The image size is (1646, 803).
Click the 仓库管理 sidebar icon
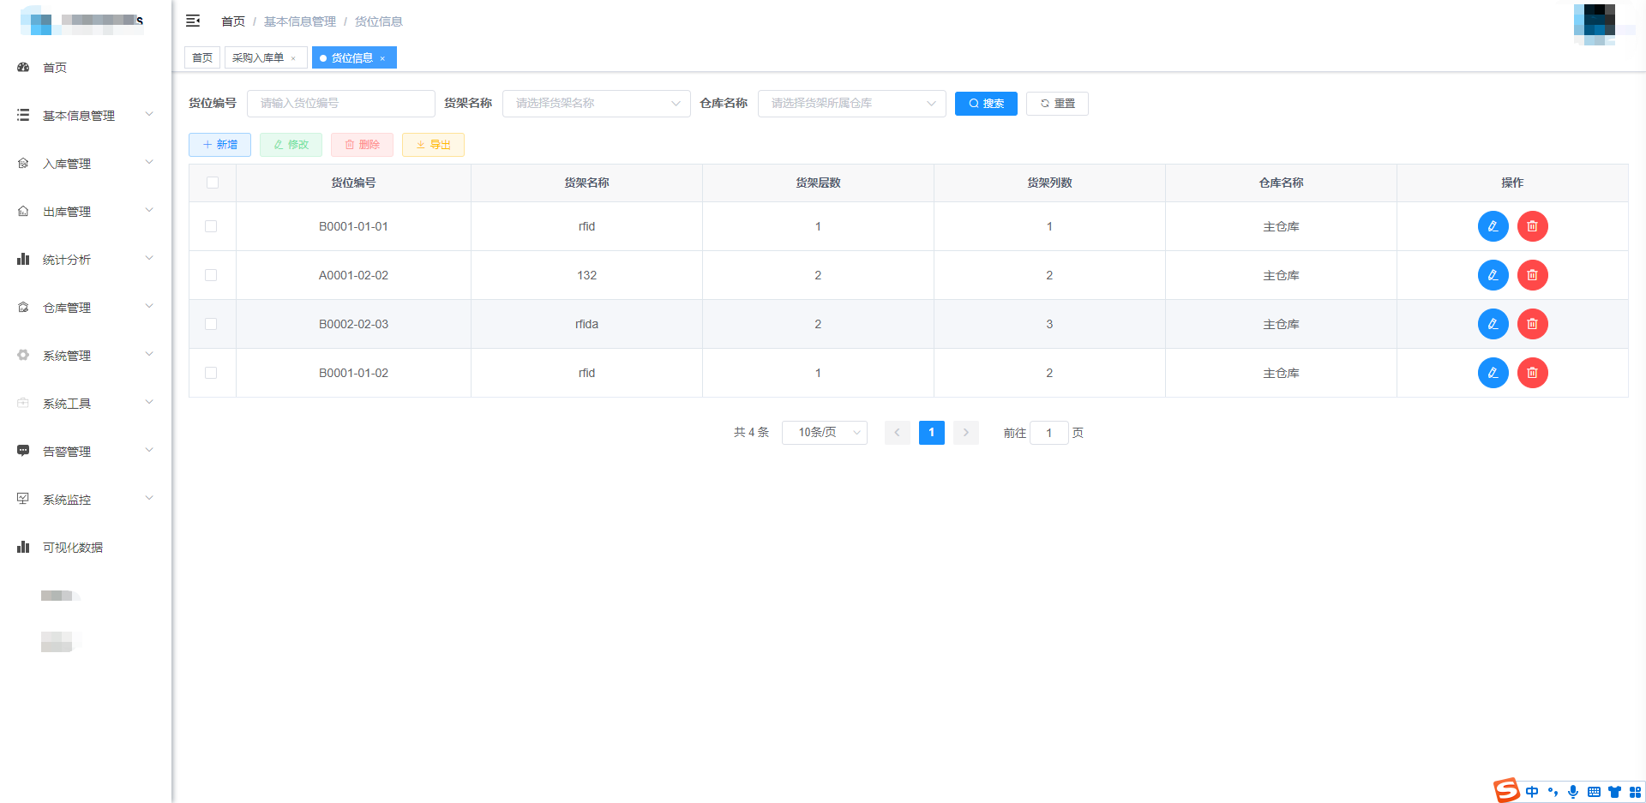coord(23,307)
